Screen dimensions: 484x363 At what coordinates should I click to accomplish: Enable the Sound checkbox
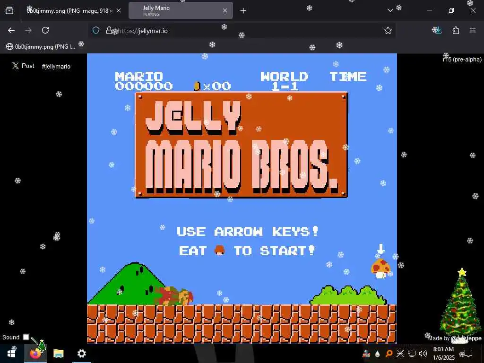26,337
